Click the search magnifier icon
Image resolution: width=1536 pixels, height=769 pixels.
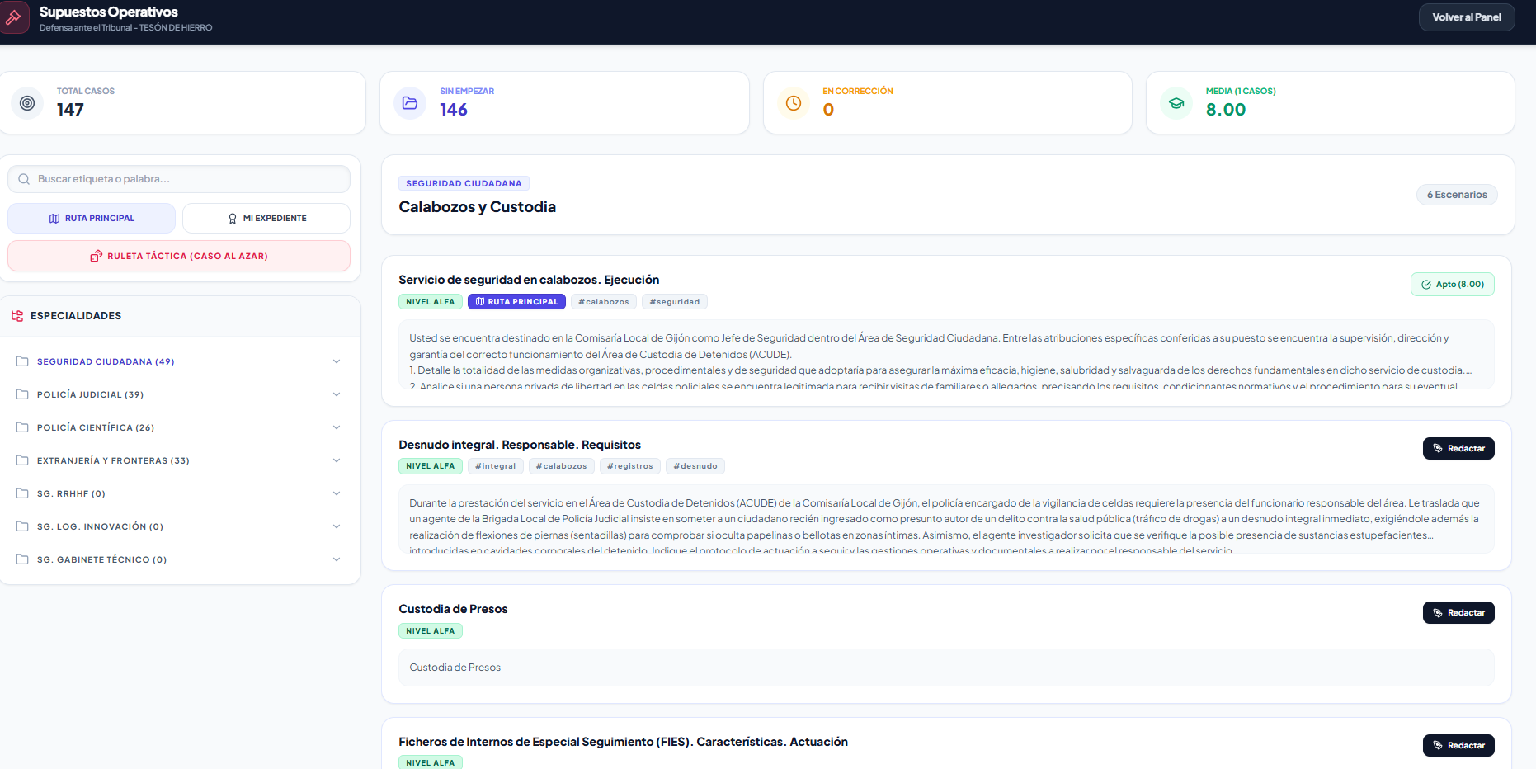click(24, 179)
